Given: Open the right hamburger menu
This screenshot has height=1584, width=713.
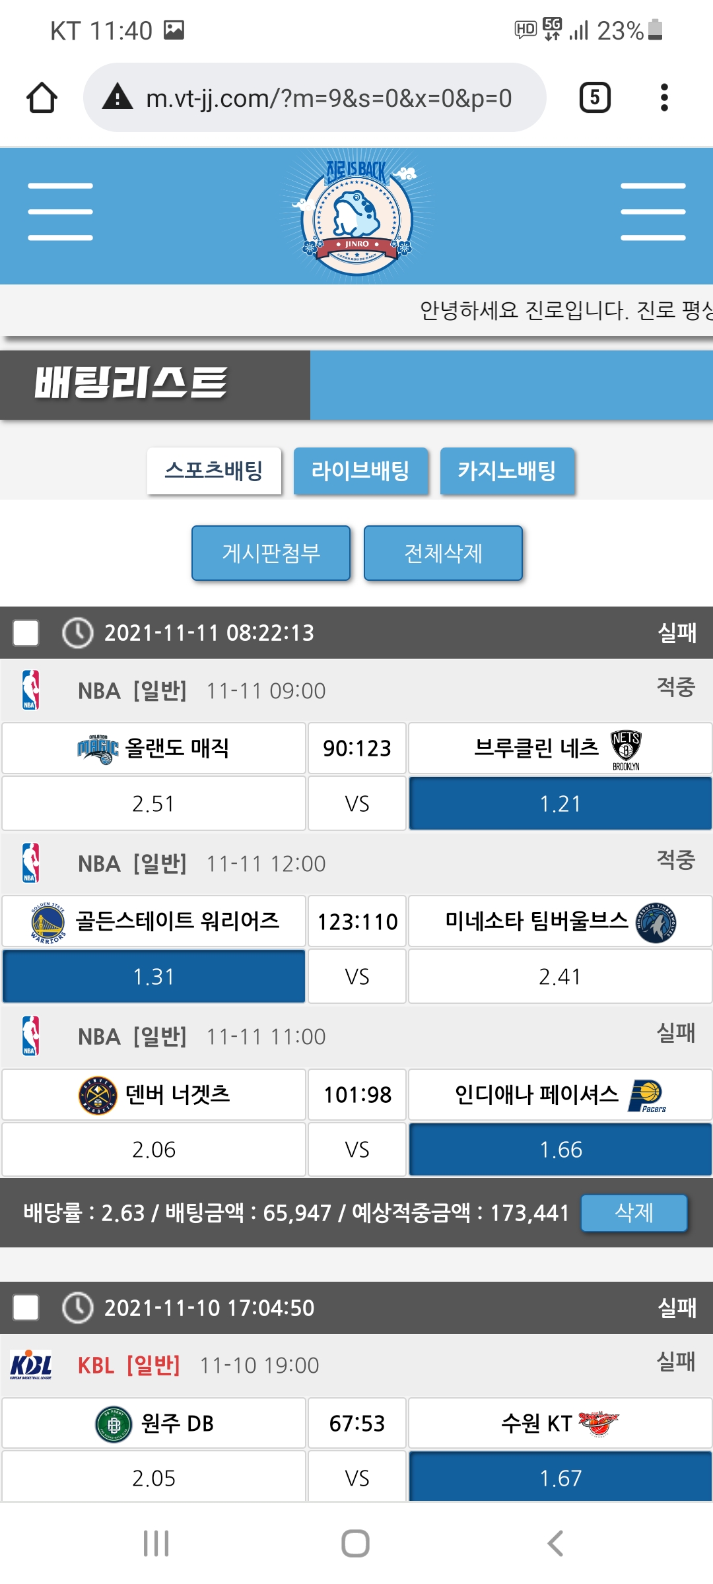Looking at the screenshot, I should 653,212.
